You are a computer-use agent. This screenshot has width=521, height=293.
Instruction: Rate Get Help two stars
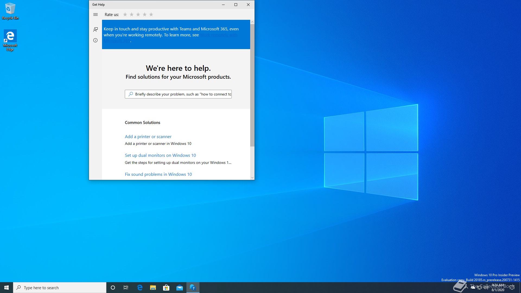pyautogui.click(x=132, y=14)
